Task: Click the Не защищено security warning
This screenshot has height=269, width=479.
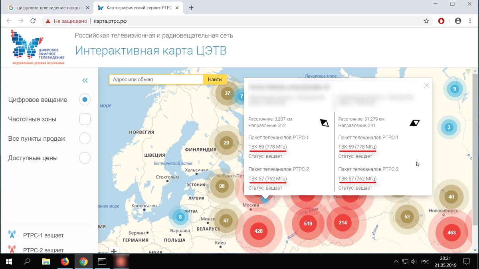Action: [x=66, y=21]
